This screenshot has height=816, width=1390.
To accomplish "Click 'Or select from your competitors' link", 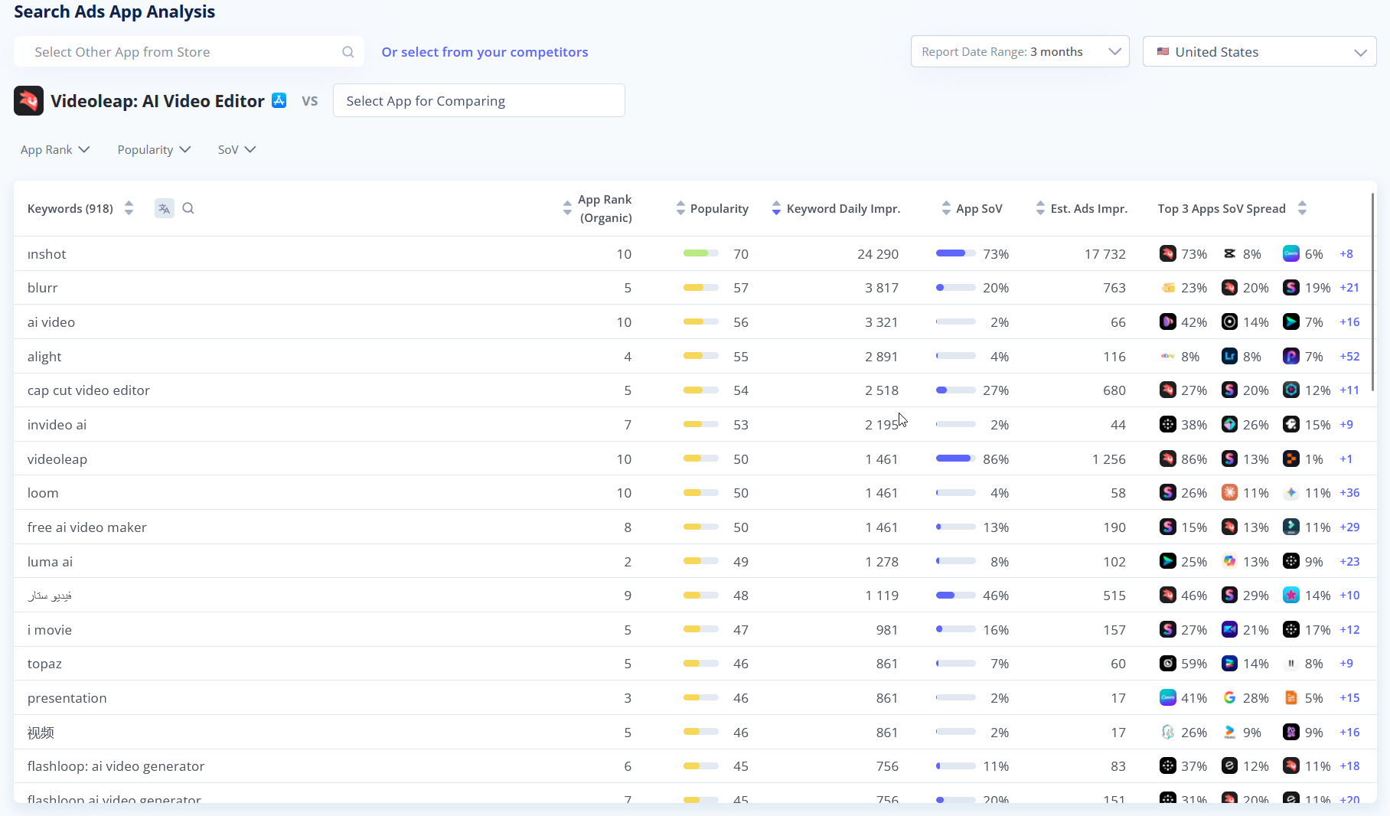I will point(485,52).
